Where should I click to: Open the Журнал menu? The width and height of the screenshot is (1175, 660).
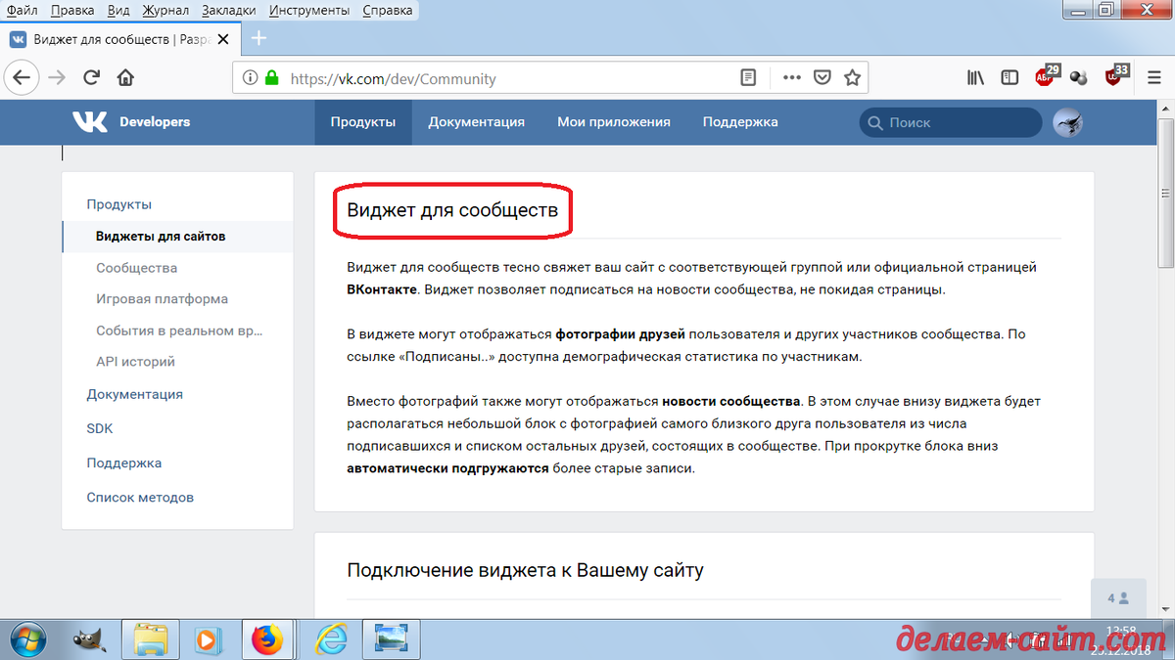point(164,9)
